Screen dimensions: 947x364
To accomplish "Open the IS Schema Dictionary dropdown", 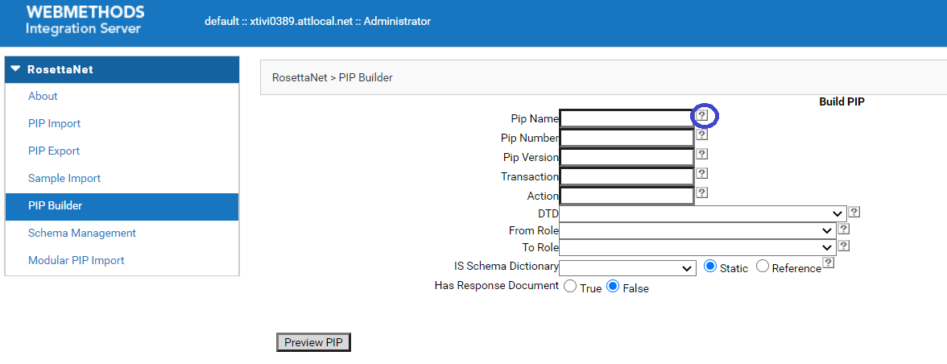I will [627, 268].
